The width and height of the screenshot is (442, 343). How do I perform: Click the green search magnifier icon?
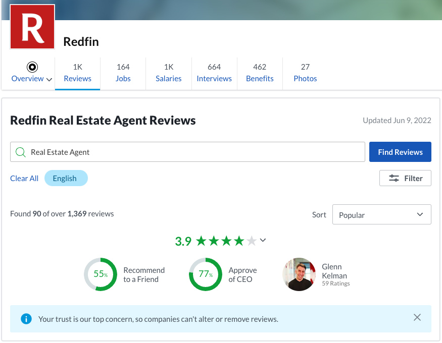[x=21, y=152]
